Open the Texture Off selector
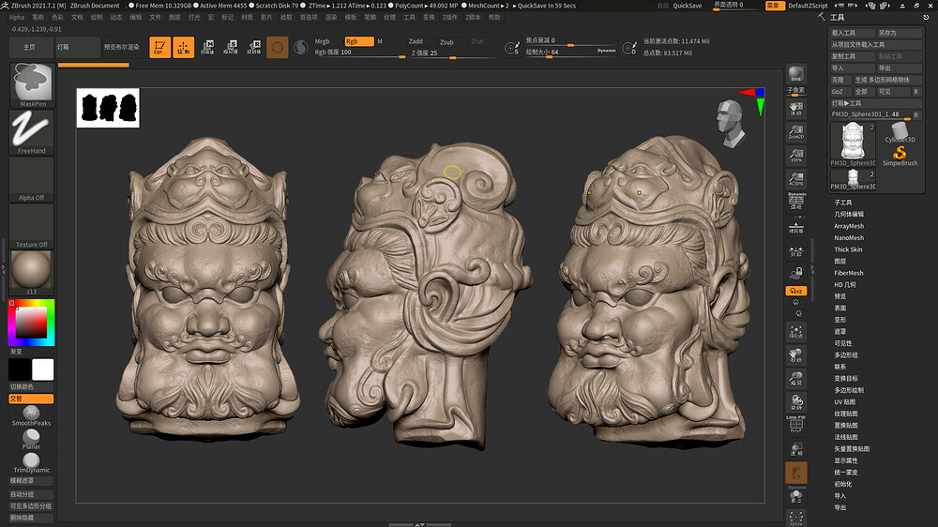938x527 pixels. click(x=32, y=226)
